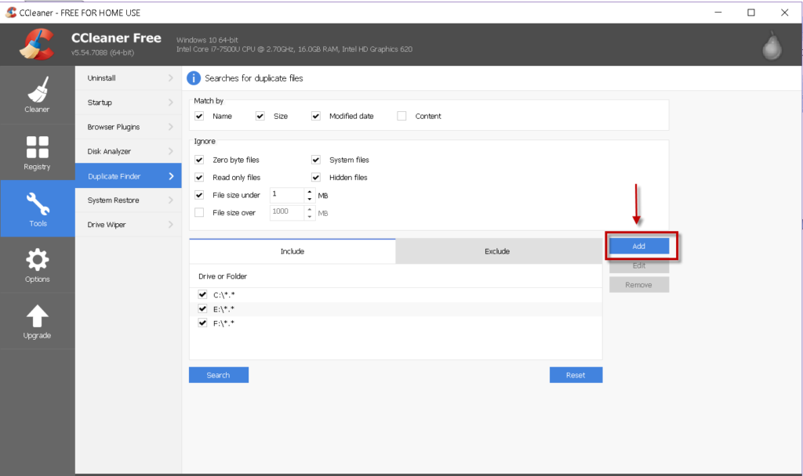Switch to the Exclude tab
The height and width of the screenshot is (476, 803).
tap(498, 251)
